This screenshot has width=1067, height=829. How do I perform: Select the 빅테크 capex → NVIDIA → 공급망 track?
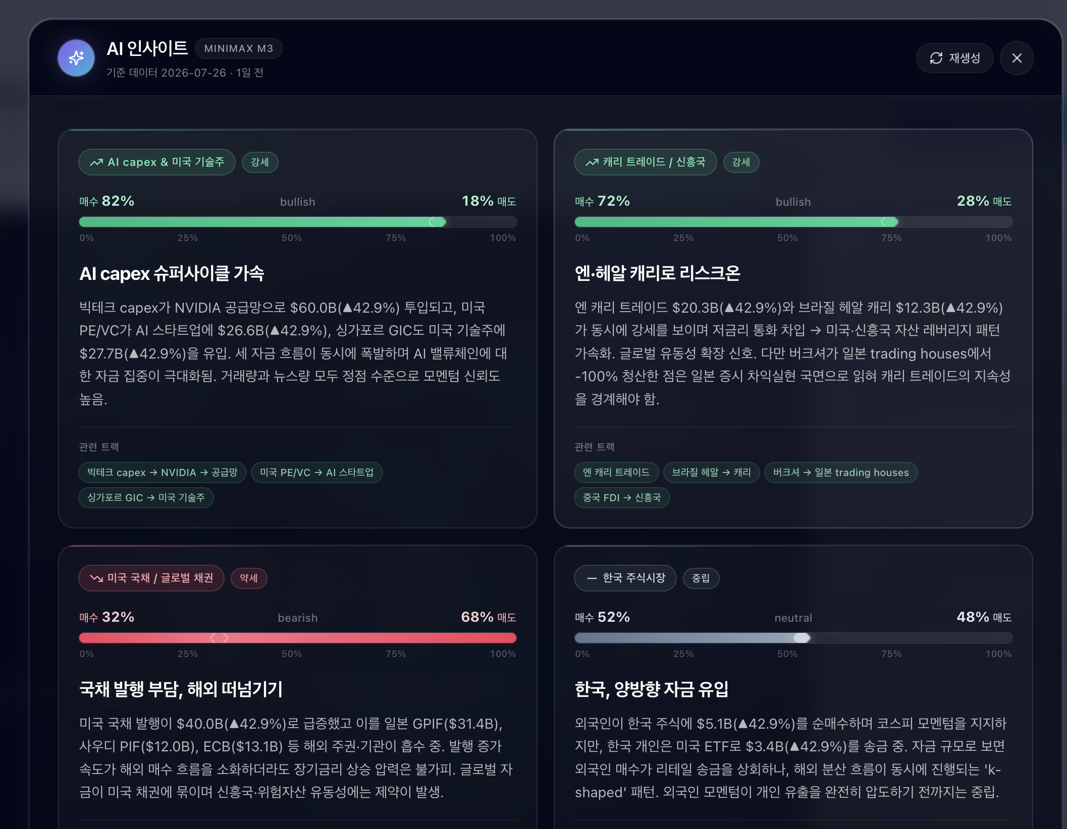[163, 472]
